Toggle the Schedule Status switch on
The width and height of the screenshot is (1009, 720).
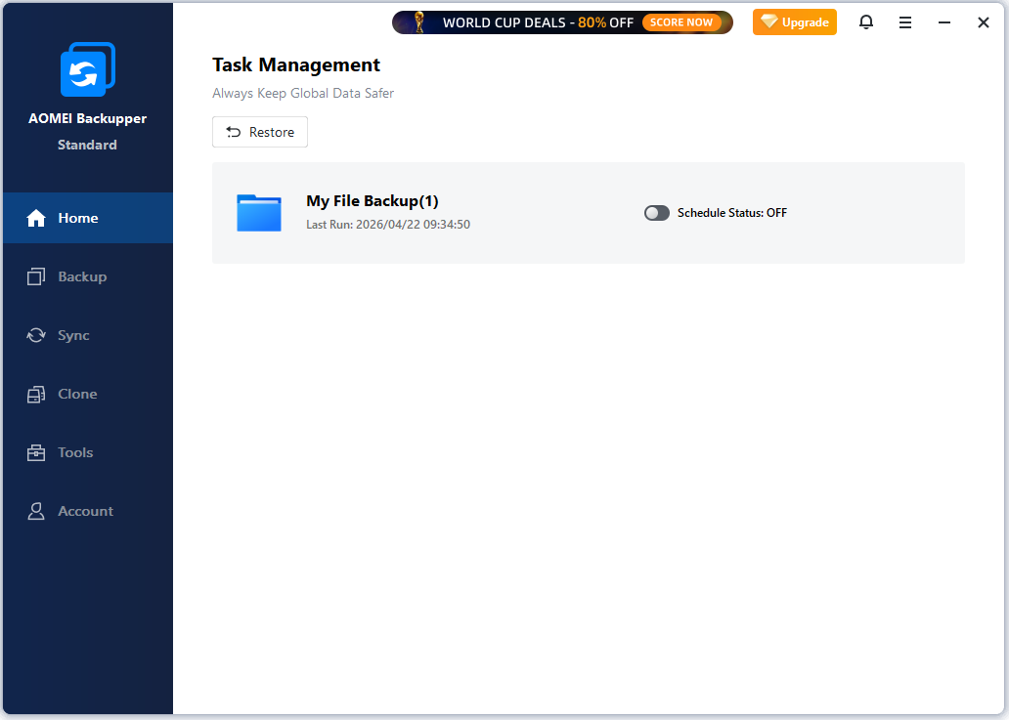pos(656,213)
